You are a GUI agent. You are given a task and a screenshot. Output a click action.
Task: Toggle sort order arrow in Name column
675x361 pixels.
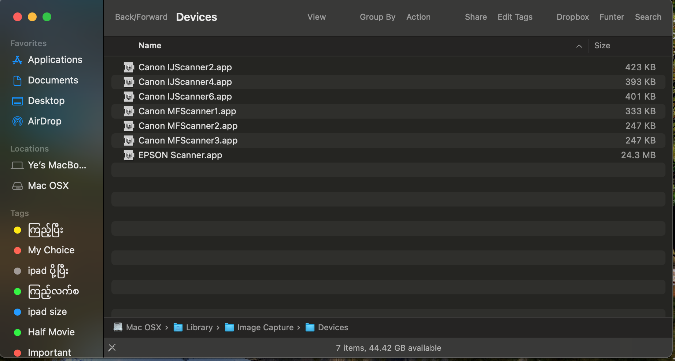[579, 46]
